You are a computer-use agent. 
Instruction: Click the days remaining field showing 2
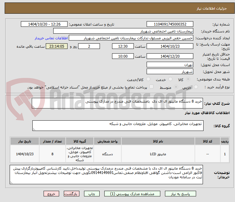coord(89,46)
